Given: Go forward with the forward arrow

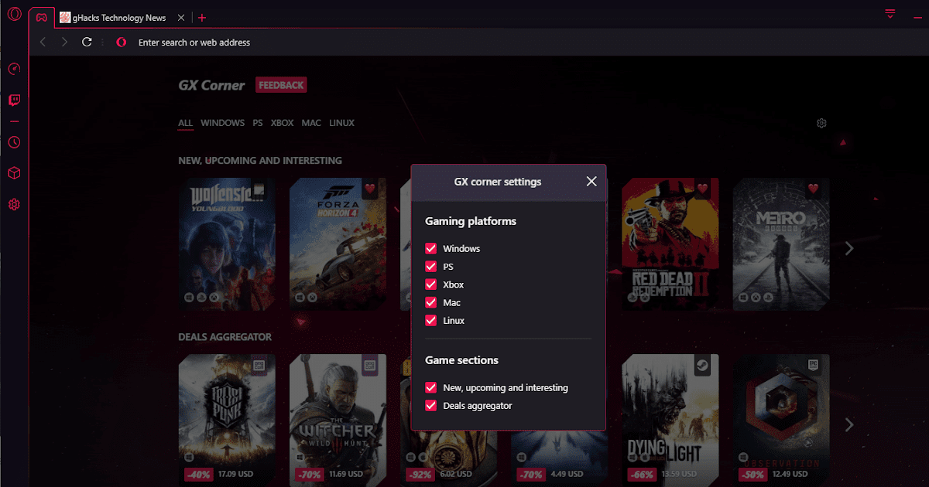Looking at the screenshot, I should point(65,43).
